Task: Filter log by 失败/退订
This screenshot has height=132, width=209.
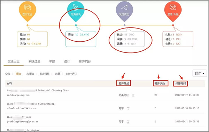Action: coord(71,74)
